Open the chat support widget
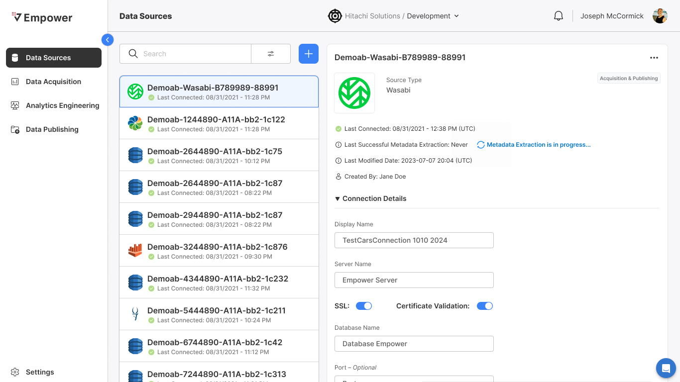This screenshot has width=680, height=382. pyautogui.click(x=666, y=368)
